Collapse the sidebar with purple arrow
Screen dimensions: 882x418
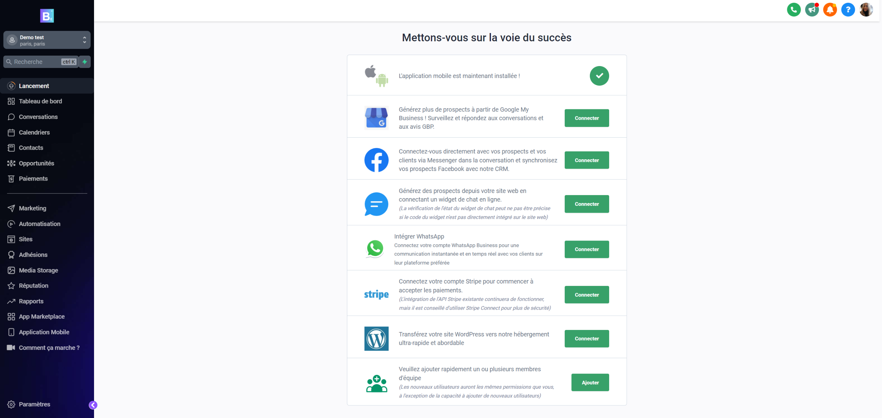[x=93, y=405]
